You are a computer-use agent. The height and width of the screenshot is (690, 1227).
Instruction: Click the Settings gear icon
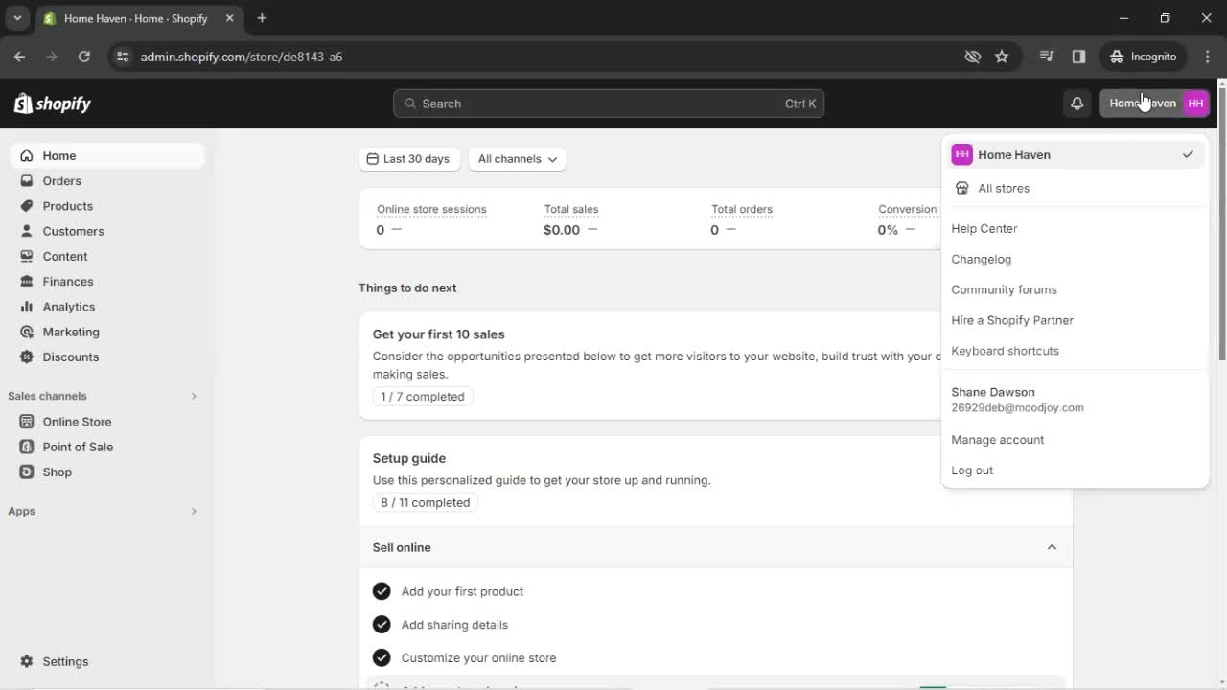point(27,661)
